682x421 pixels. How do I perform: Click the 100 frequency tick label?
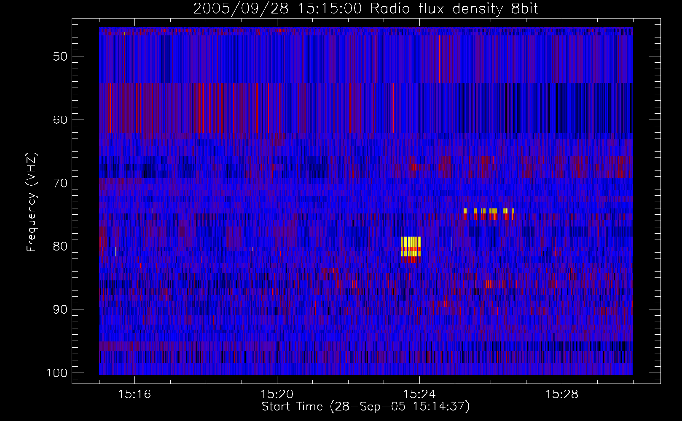tap(57, 373)
